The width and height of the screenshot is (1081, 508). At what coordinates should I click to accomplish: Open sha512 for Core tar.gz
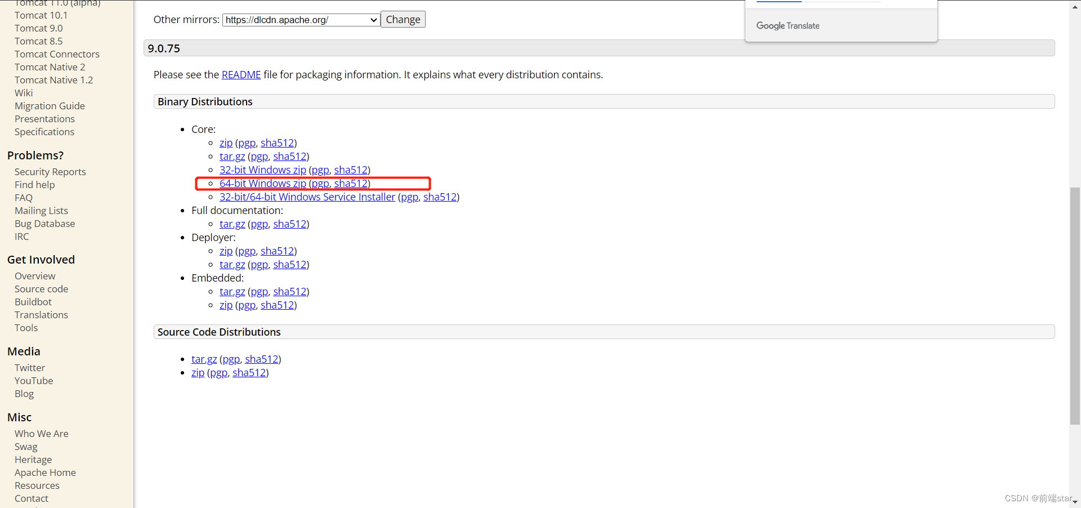coord(290,157)
